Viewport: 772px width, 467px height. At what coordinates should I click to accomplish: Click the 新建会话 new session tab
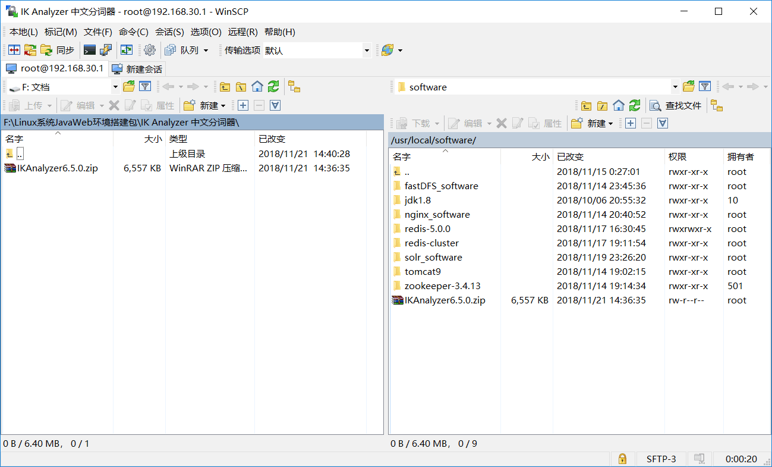click(137, 69)
